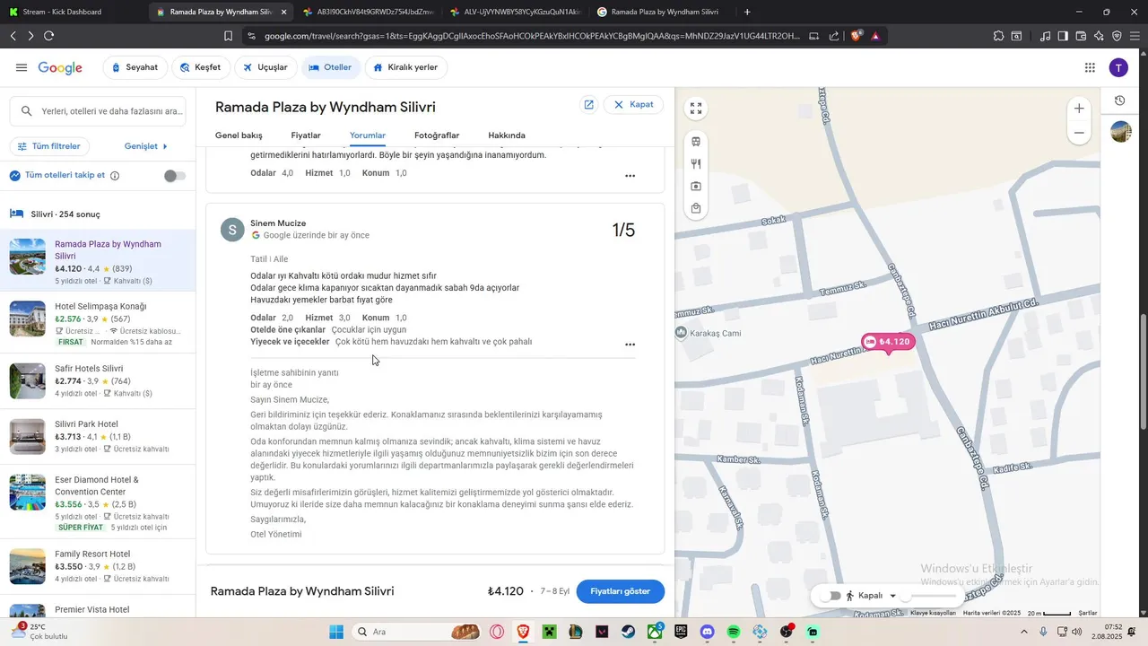Open Steam from the taskbar
The height and width of the screenshot is (646, 1148).
[628, 632]
